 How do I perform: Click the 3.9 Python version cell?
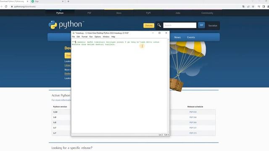point(55,117)
